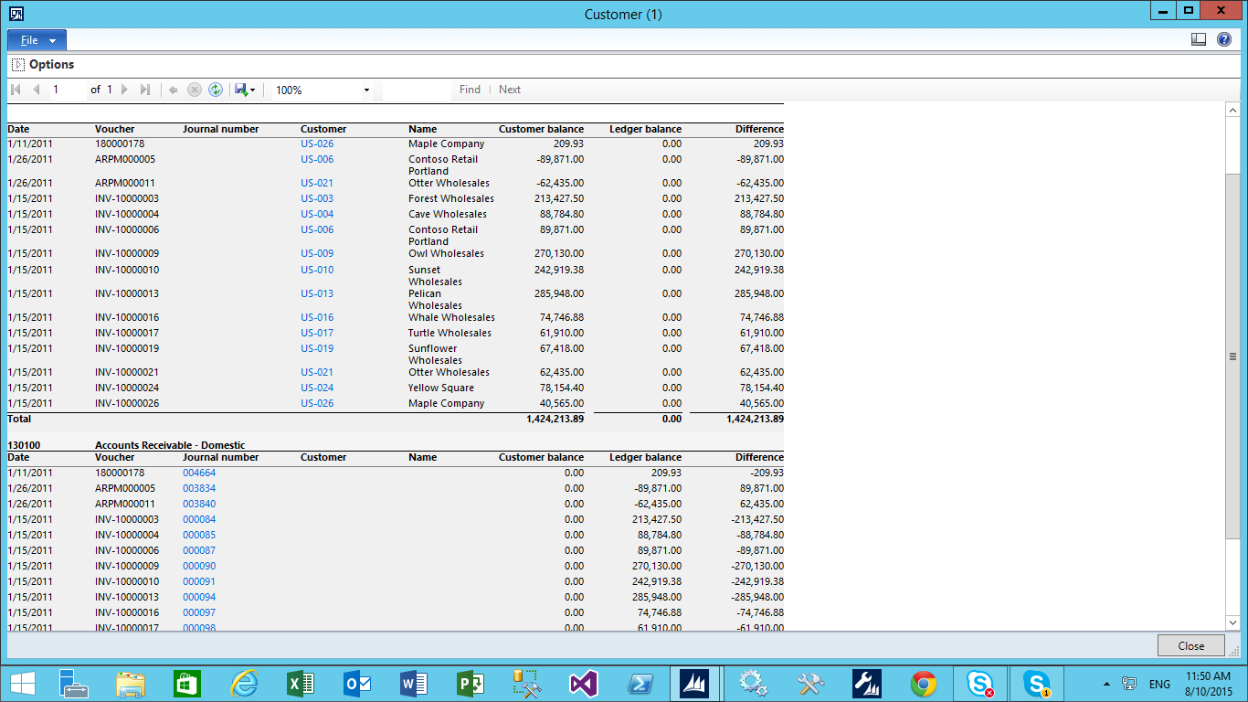
Task: Select total customer balance 1,424,213.89
Action: tap(555, 419)
